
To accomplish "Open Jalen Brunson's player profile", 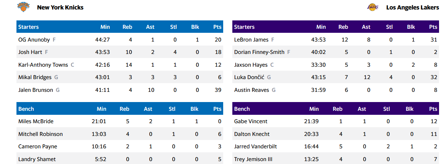I will (x=35, y=90).
